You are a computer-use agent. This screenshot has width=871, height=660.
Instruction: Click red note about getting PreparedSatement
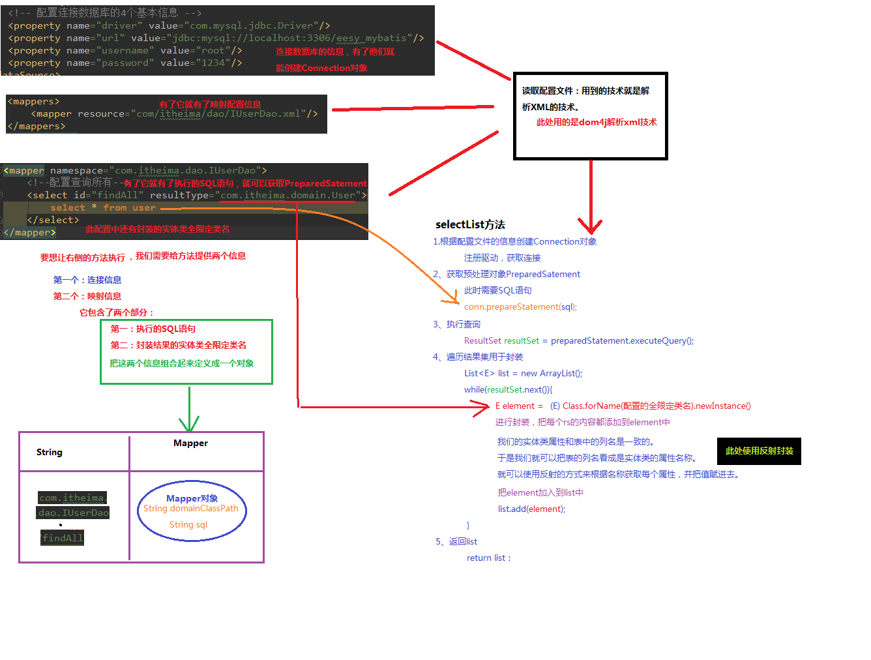245,183
